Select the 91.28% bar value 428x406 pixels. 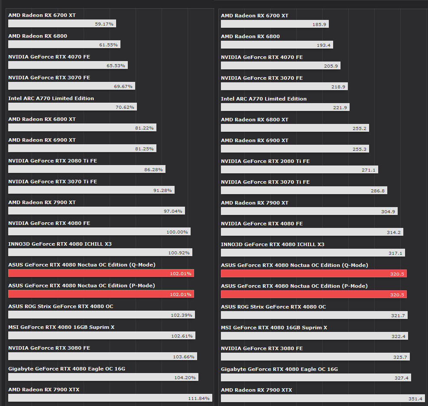[162, 190]
